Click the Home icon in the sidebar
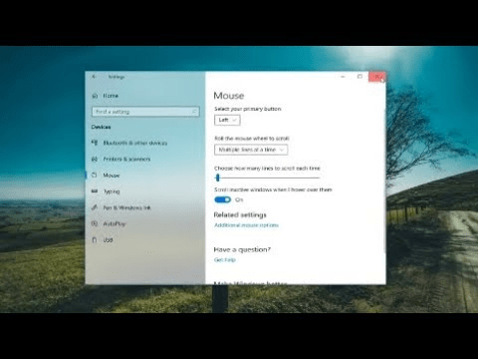Viewport: 478px width, 359px height. [95, 96]
